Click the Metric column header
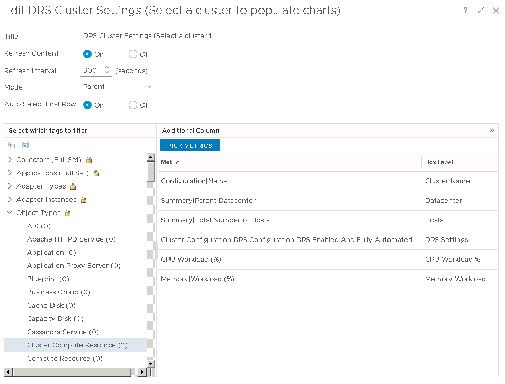 pyautogui.click(x=170, y=162)
